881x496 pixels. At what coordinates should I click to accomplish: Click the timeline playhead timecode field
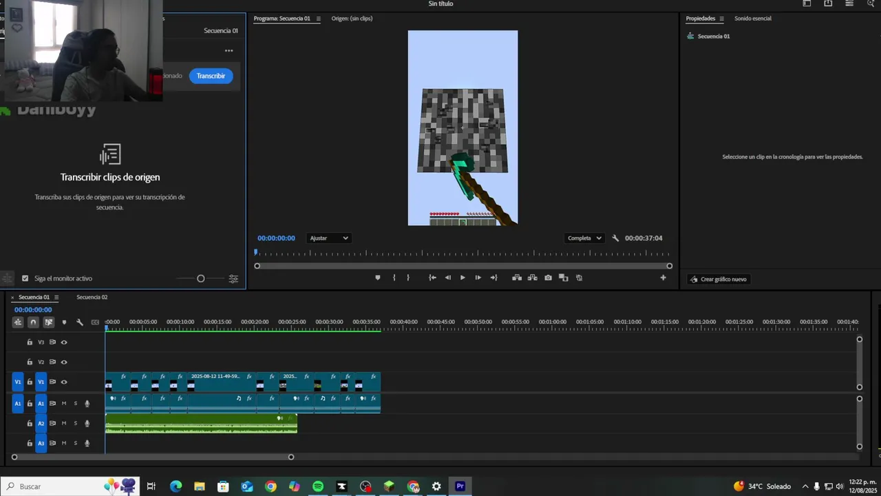click(33, 310)
